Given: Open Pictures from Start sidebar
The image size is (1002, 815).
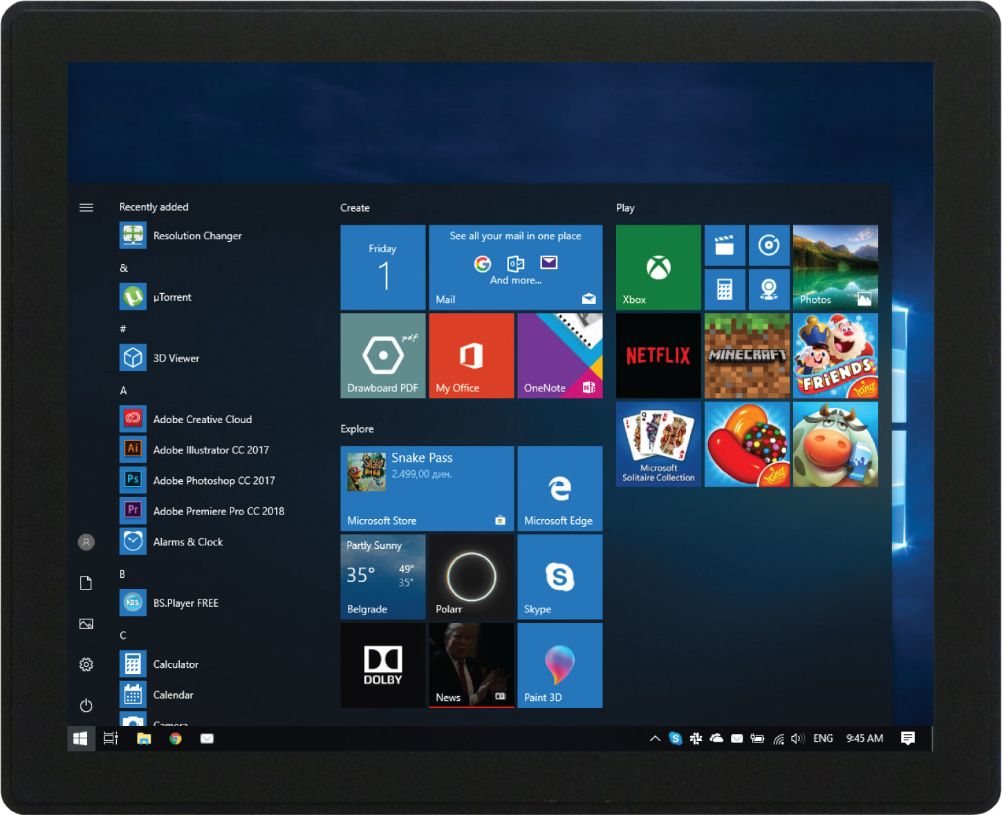Looking at the screenshot, I should coord(86,624).
